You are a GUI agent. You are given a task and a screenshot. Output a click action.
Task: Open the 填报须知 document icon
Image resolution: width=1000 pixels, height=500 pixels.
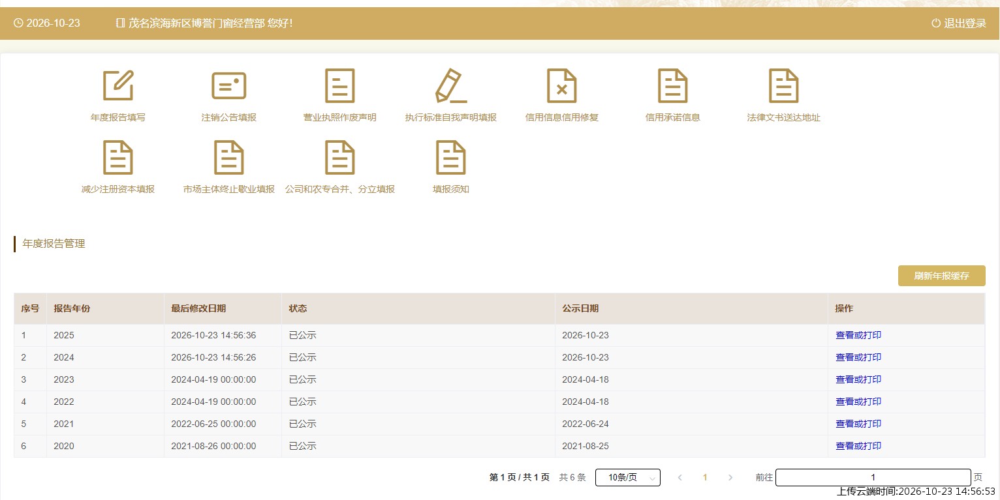(451, 157)
